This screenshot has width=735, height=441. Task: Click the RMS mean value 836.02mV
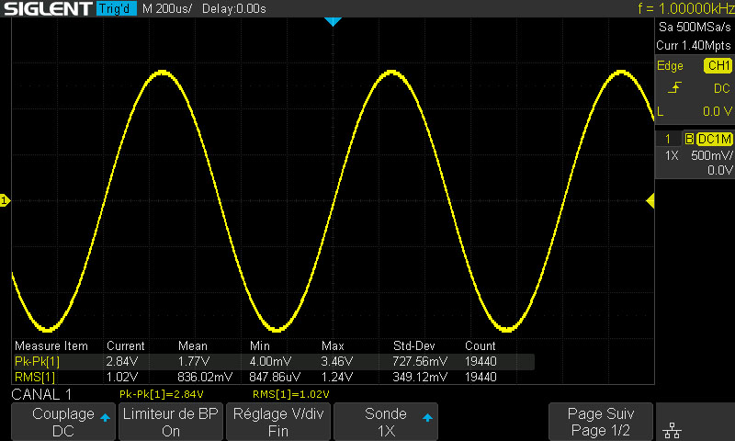[205, 377]
